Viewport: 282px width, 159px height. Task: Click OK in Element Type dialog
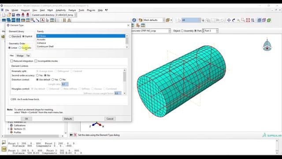(26, 119)
